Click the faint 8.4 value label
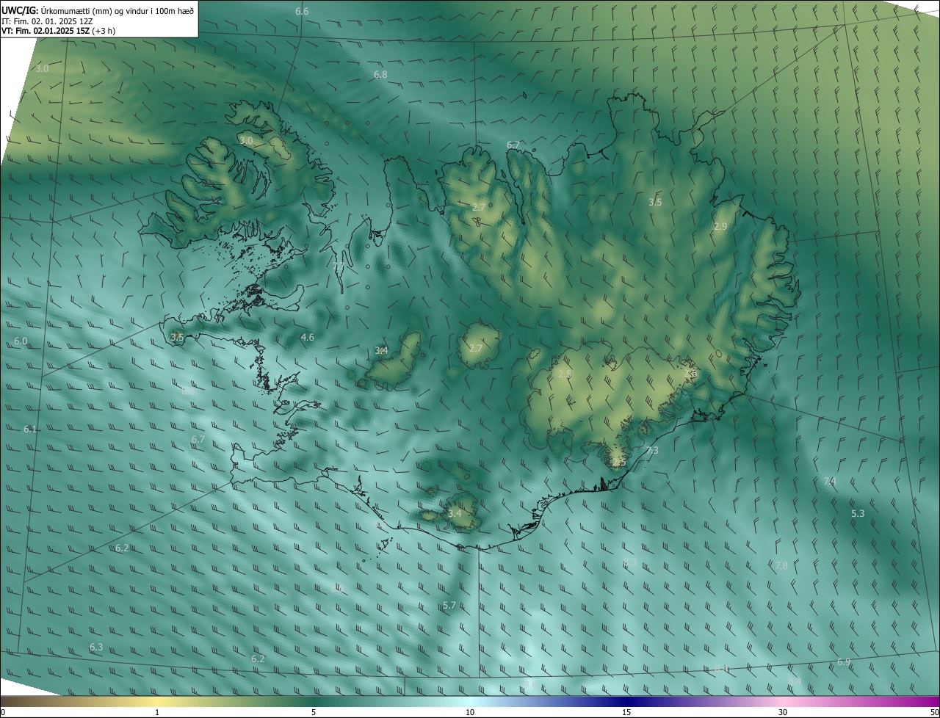The image size is (940, 718). pos(795,682)
